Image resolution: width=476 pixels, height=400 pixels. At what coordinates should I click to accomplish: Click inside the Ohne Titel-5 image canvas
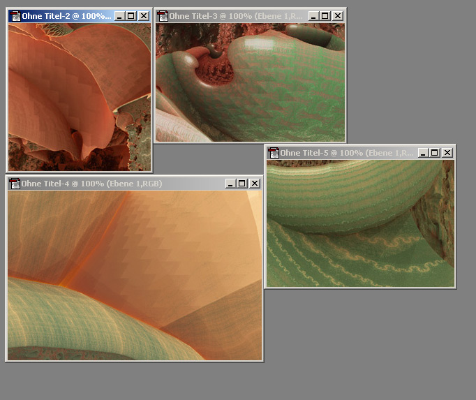pyautogui.click(x=359, y=223)
